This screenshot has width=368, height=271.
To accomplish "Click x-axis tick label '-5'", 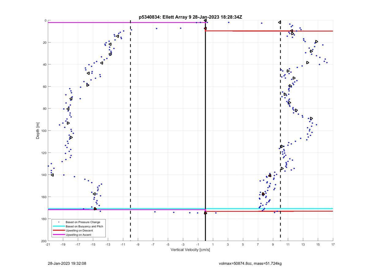I will point(168,244).
